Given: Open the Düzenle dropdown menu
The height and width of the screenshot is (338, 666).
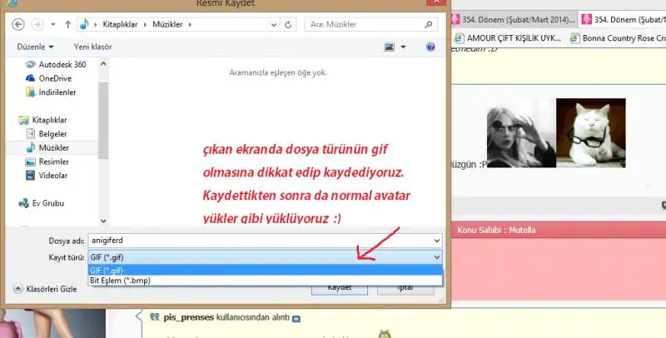Looking at the screenshot, I should pyautogui.click(x=33, y=47).
